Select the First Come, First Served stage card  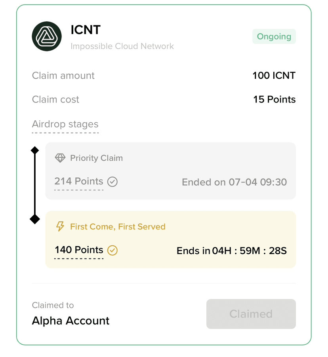tap(170, 239)
